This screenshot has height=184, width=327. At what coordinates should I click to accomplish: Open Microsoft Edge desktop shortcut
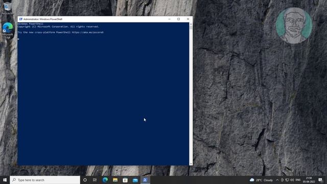[x=8, y=31]
